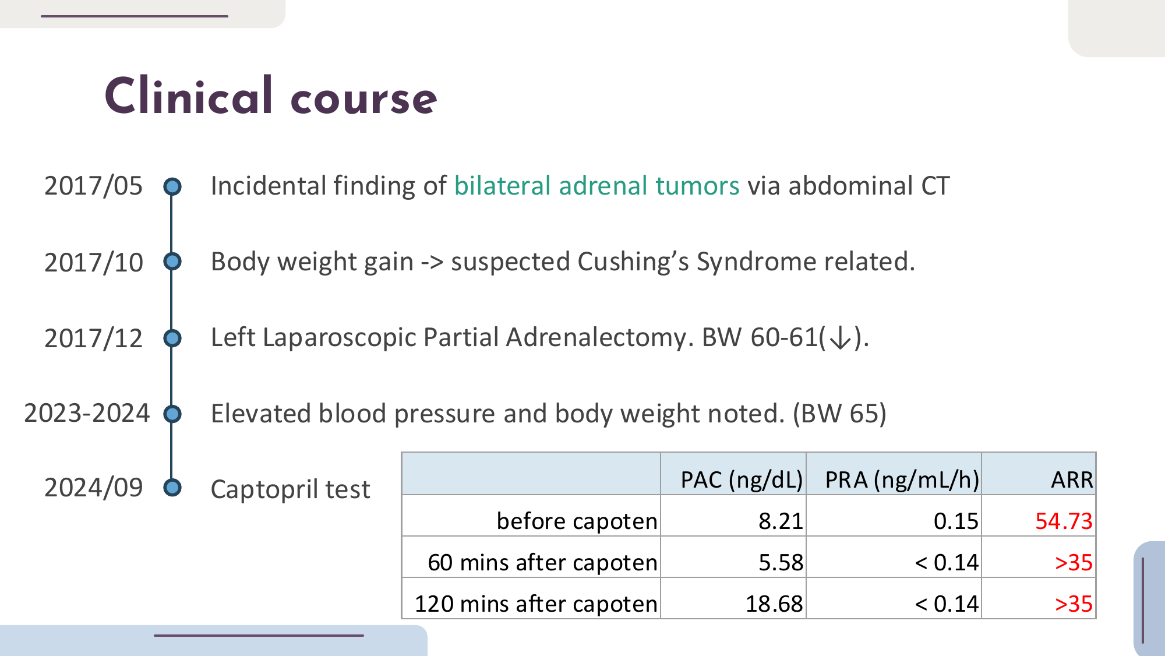
Task: Click the 'before capoten' row label
Action: coord(576,521)
